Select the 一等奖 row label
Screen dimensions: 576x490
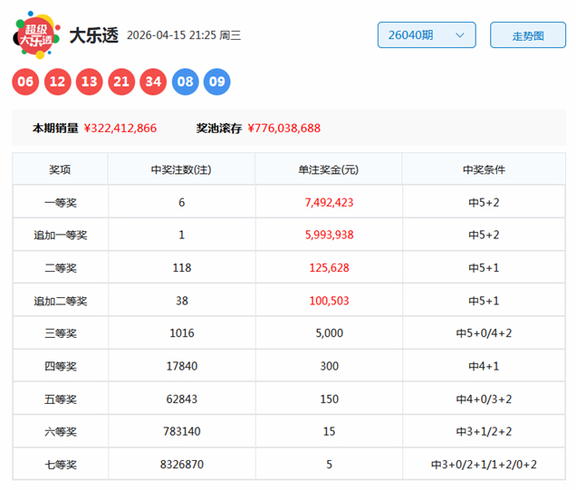coord(60,203)
